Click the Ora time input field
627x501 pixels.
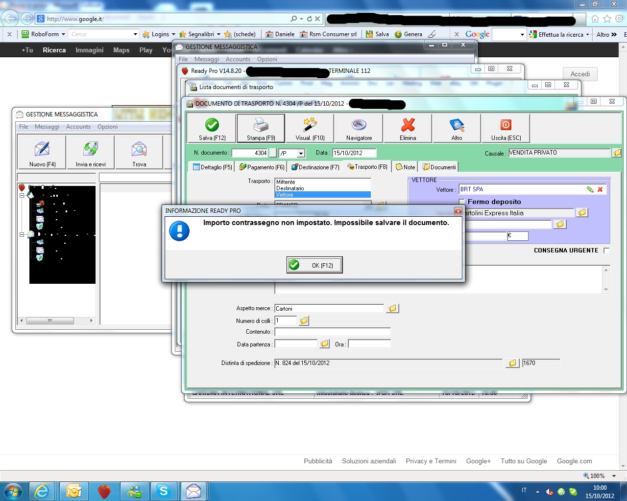pyautogui.click(x=369, y=344)
